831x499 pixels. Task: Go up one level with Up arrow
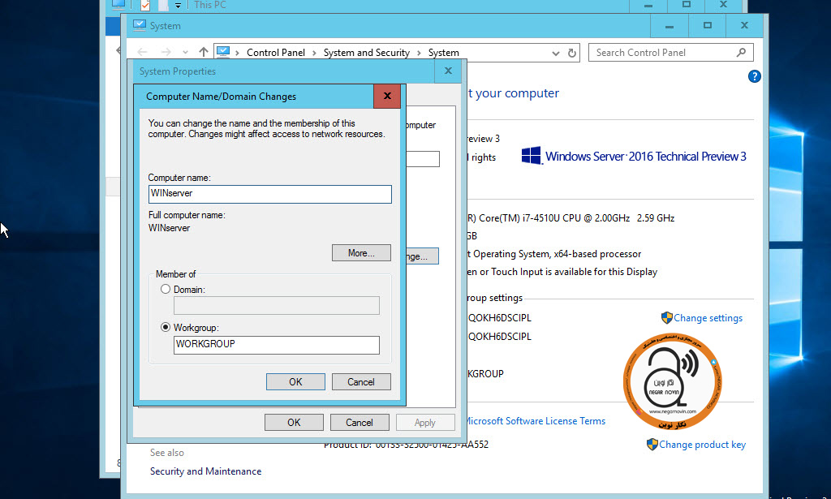[x=204, y=52]
